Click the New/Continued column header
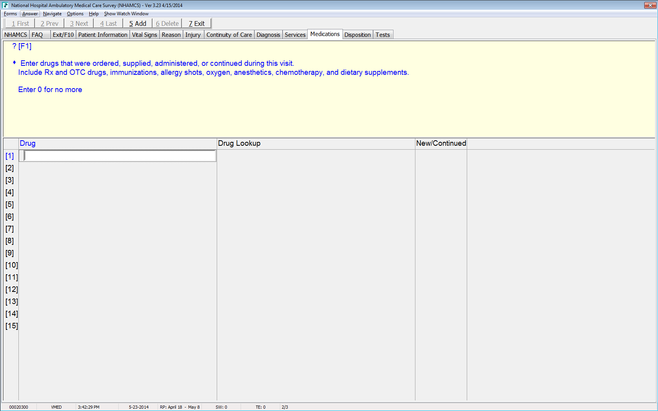 [441, 143]
